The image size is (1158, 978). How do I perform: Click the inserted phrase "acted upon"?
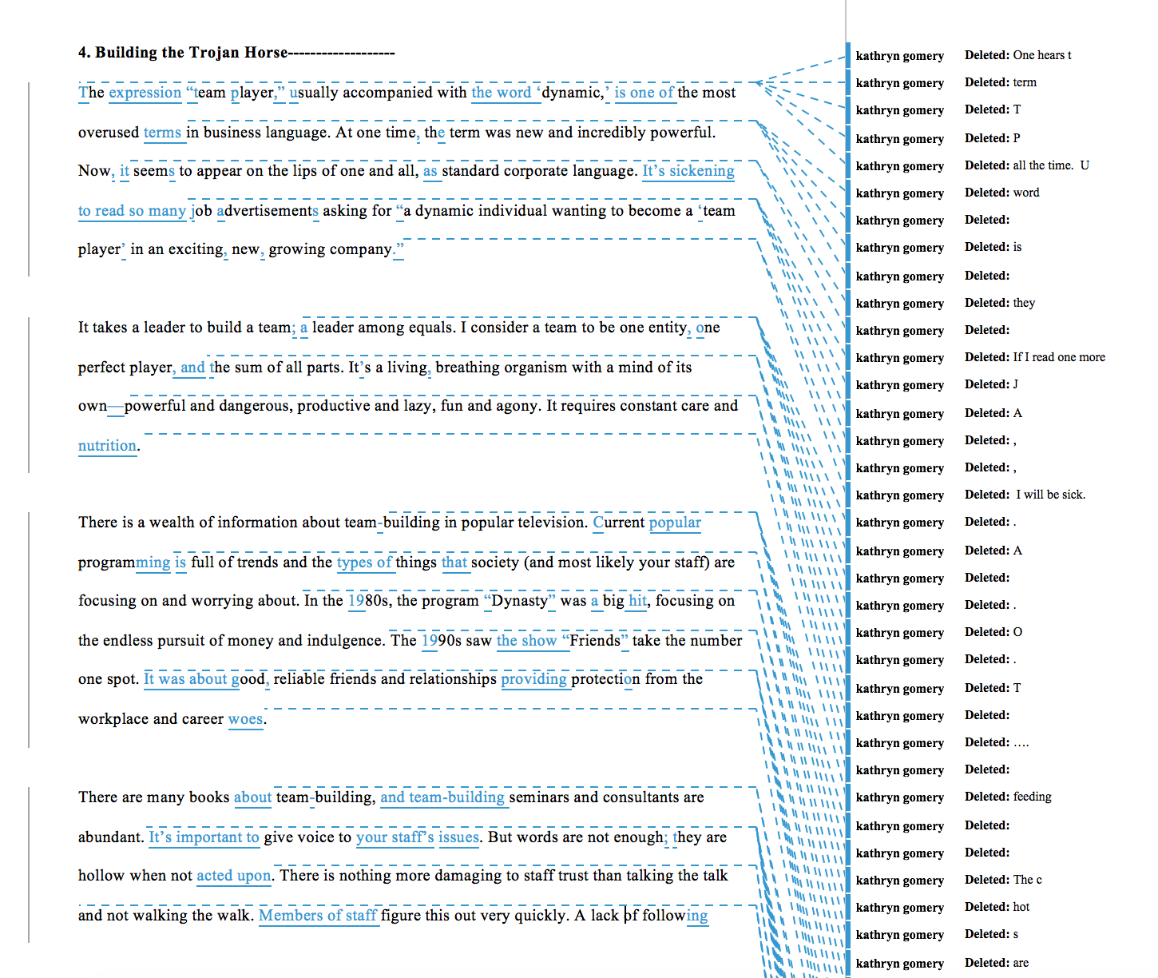[234, 876]
